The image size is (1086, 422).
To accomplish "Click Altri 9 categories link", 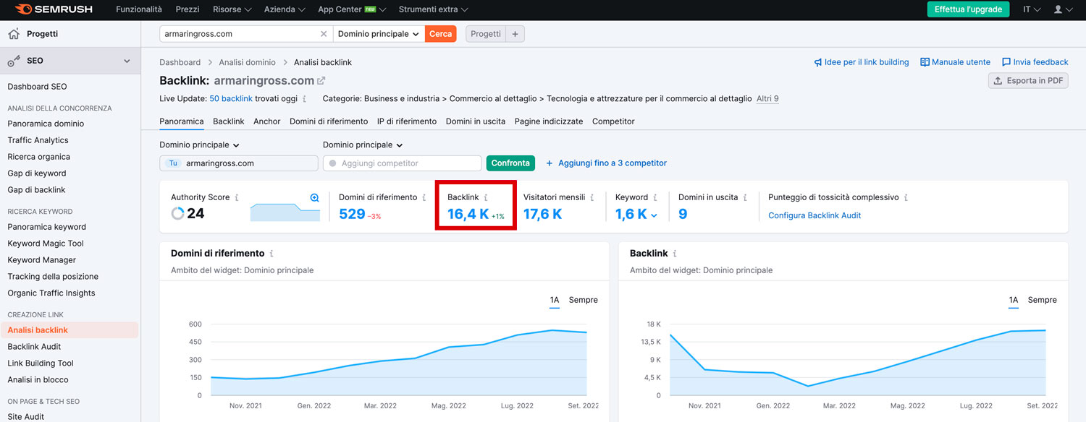I will (767, 99).
